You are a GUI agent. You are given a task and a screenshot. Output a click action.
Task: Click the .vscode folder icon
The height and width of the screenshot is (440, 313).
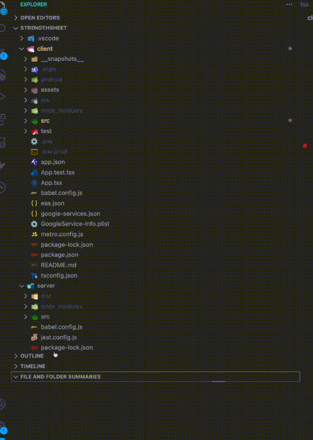click(31, 38)
